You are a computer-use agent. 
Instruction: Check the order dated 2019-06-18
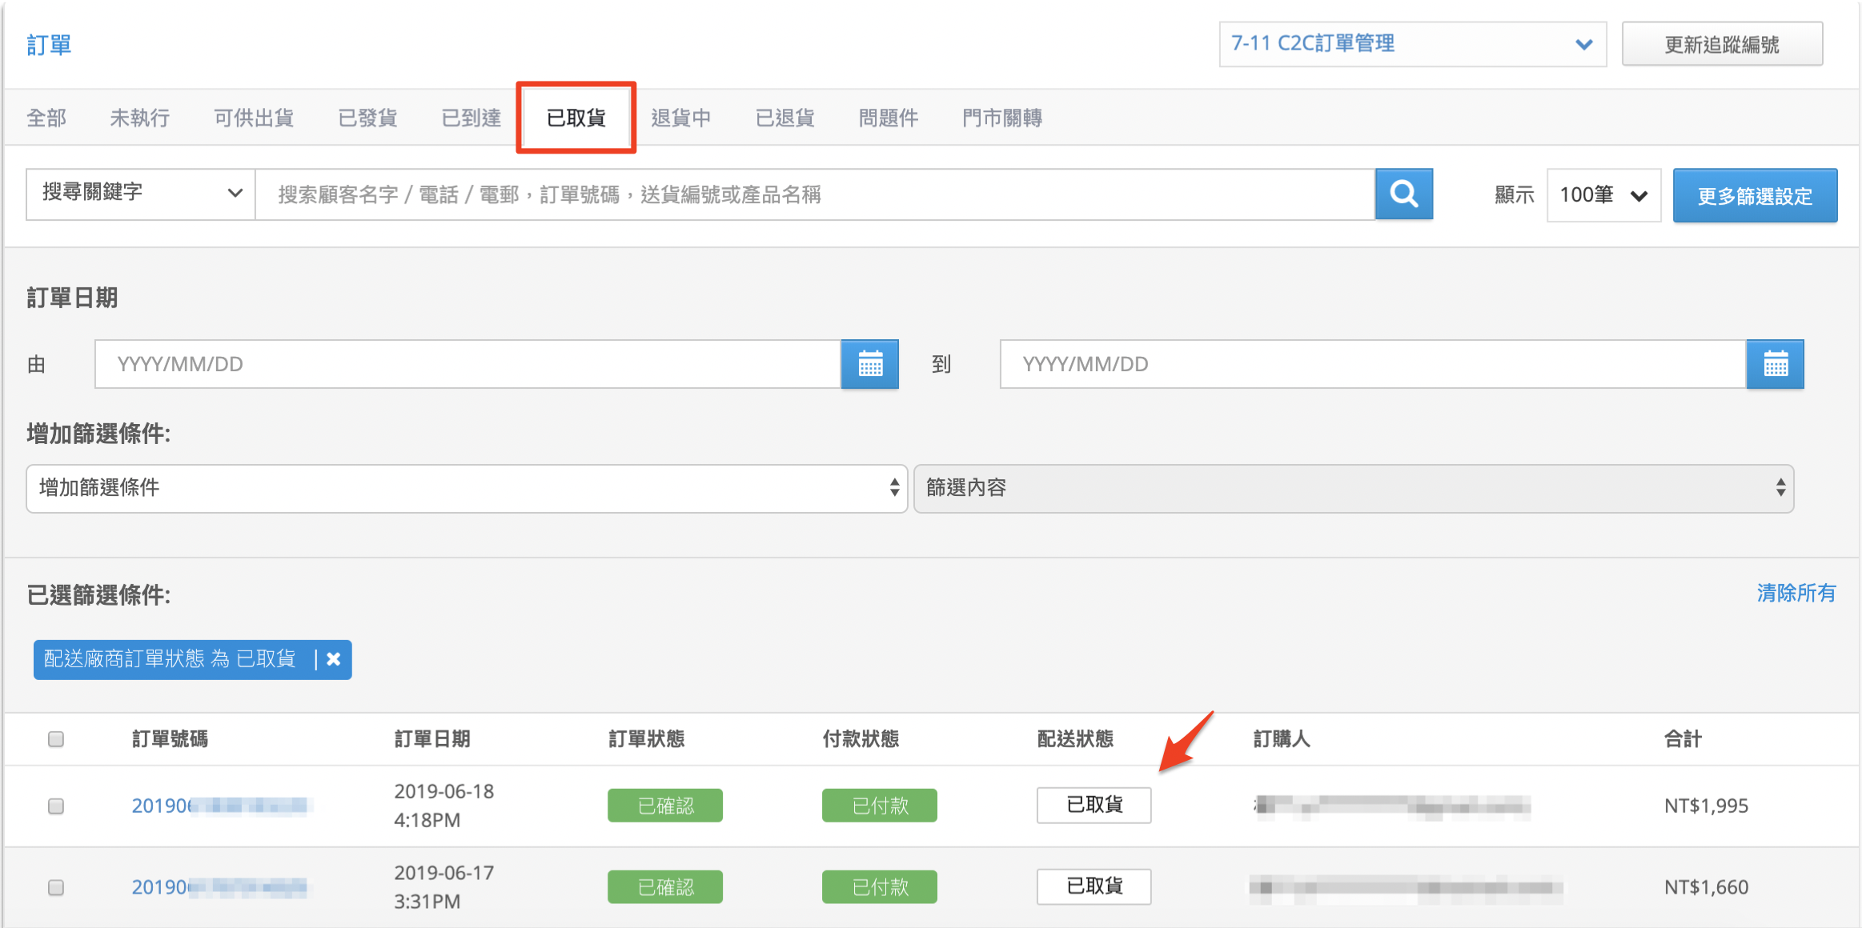pos(56,806)
